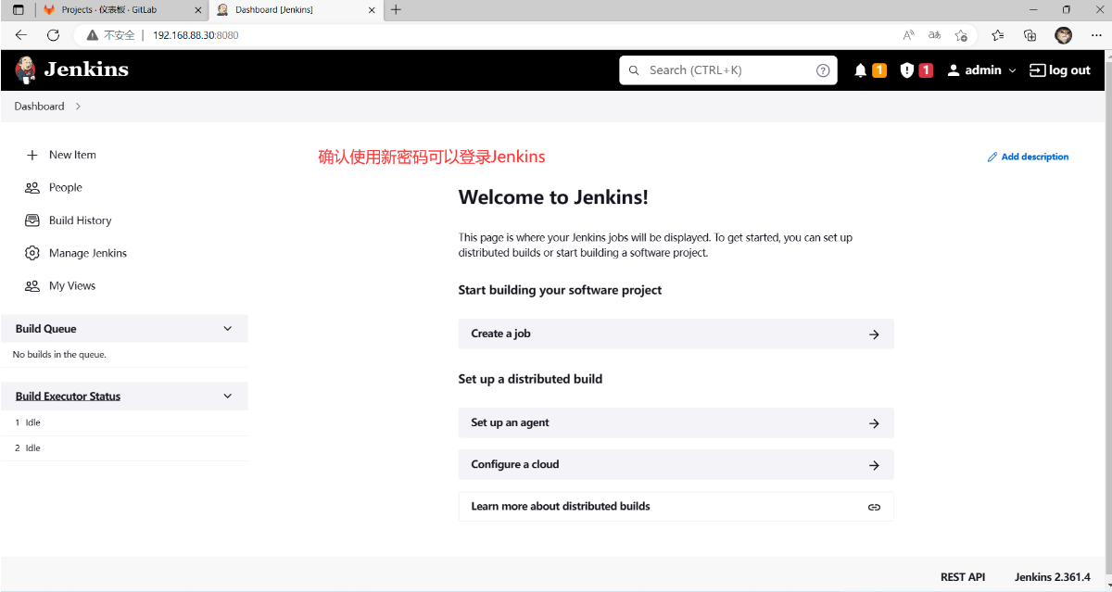Open the tab actions menu icon
This screenshot has height=592, width=1112.
pos(18,9)
